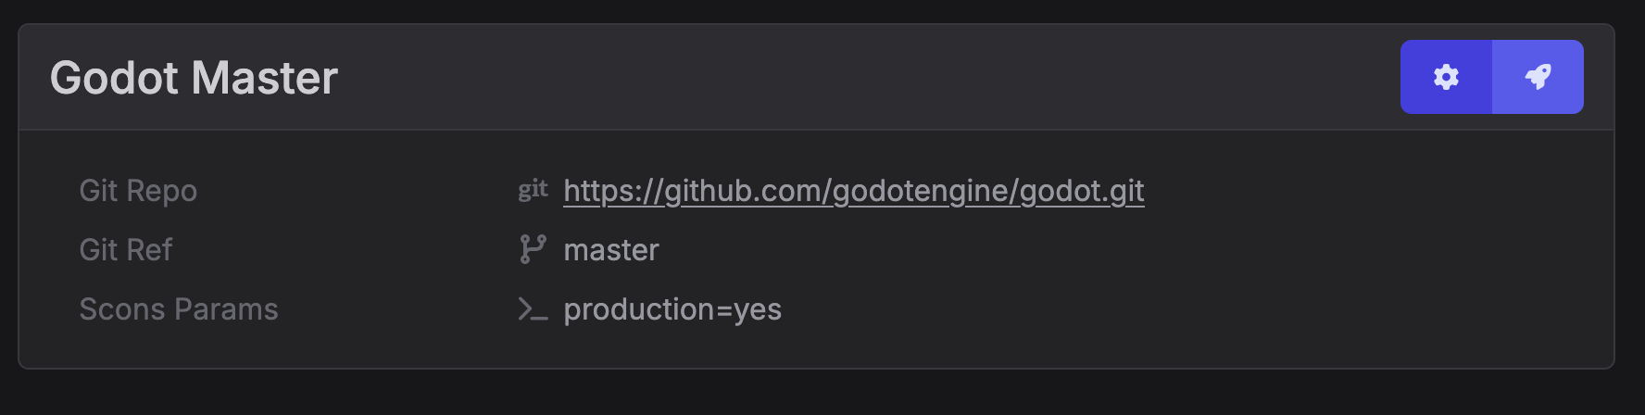Open Godot Master settings with gear icon
The height and width of the screenshot is (415, 1645).
click(x=1446, y=77)
